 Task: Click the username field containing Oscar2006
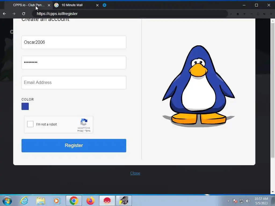[74, 42]
